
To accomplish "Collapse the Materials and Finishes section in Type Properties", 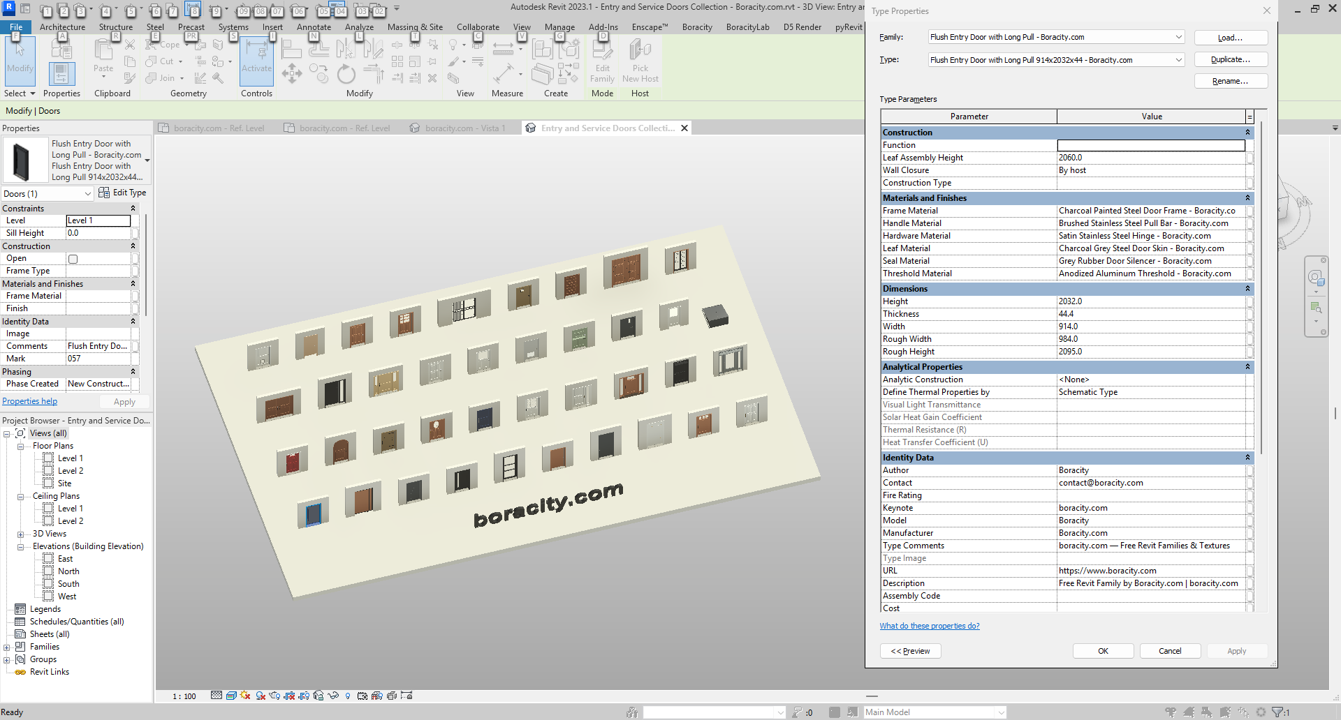I will click(1247, 198).
